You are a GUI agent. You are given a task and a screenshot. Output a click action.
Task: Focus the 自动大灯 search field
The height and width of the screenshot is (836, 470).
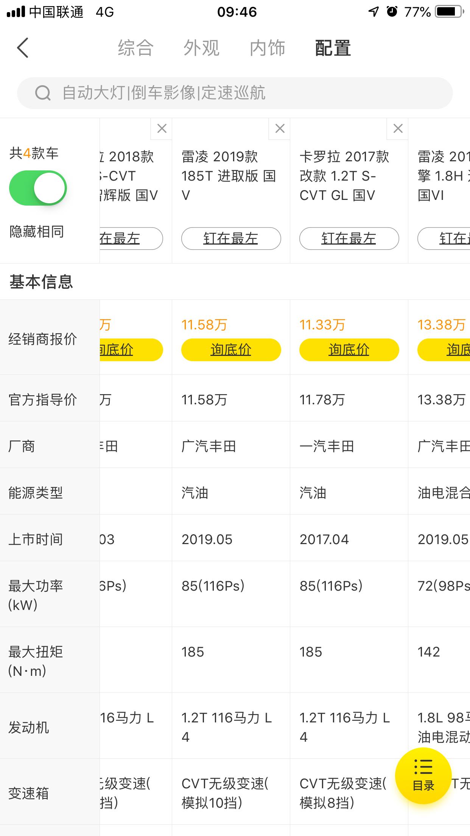pos(235,93)
